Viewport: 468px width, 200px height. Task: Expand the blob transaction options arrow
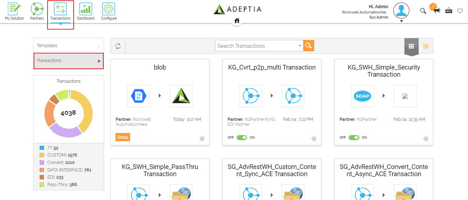tap(202, 139)
